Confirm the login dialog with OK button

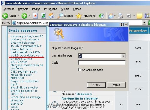point(96,85)
